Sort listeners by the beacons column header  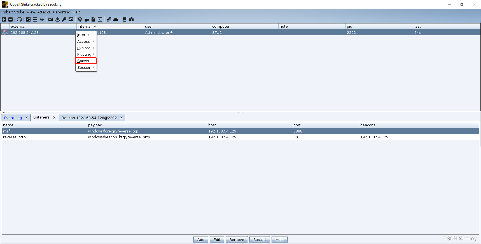(419, 125)
